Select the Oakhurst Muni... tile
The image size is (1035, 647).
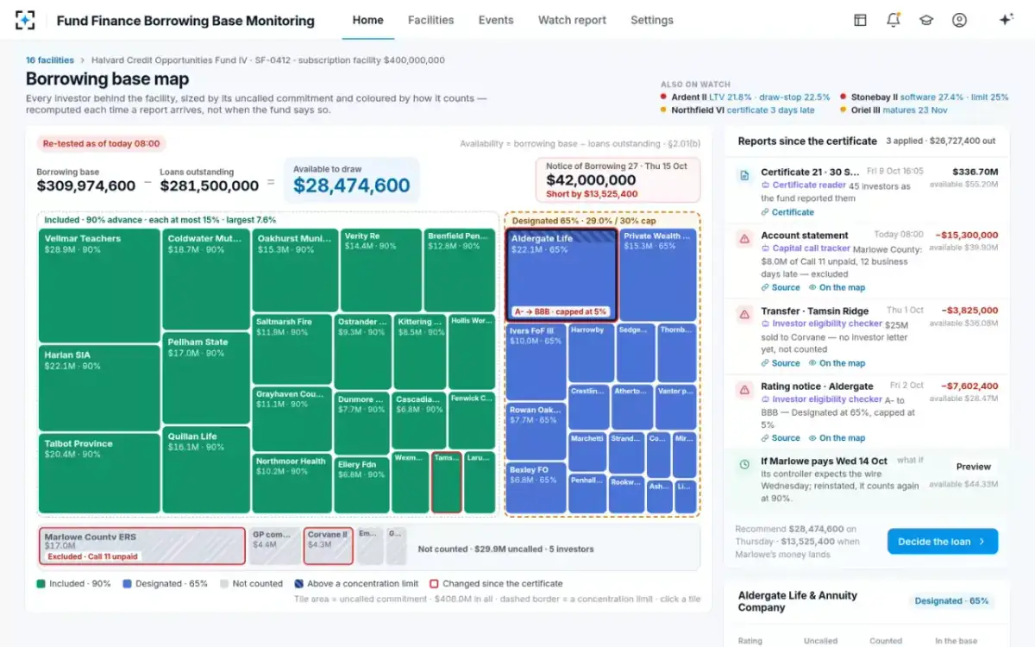tap(295, 269)
